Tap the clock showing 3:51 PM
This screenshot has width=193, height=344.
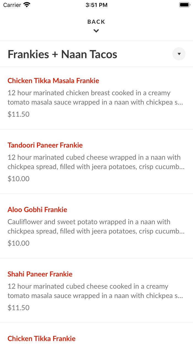96,5
